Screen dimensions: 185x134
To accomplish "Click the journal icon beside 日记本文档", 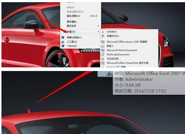I will [103, 59].
